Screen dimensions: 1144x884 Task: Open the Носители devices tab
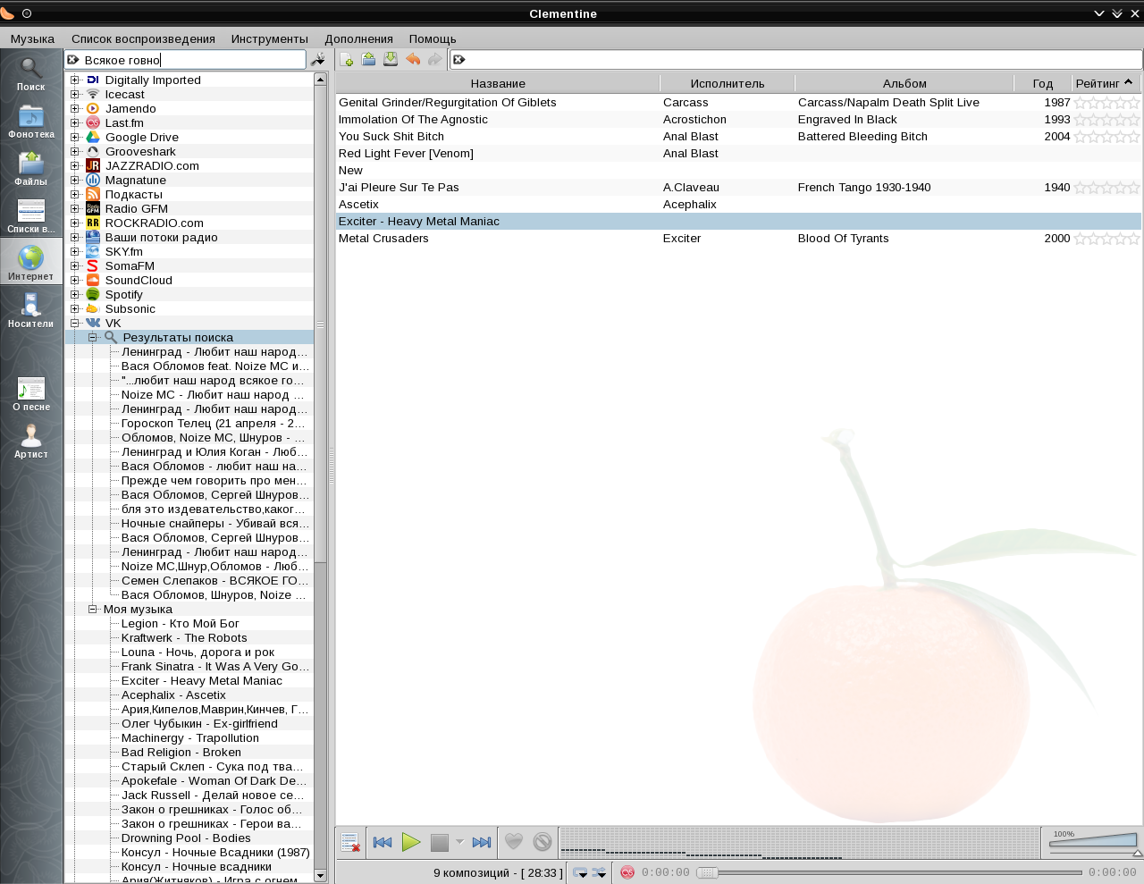[31, 311]
